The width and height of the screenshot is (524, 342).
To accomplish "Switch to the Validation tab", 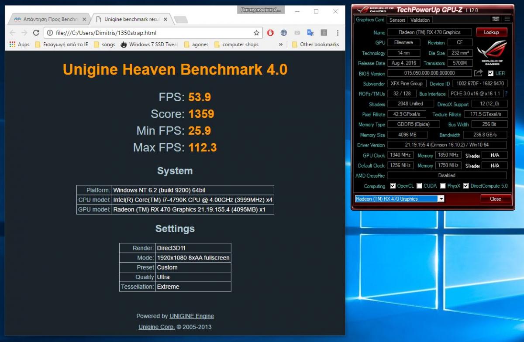I will (420, 20).
